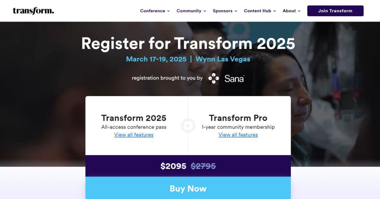Click the plus icon between the two passes
This screenshot has height=199, width=380.
tap(188, 125)
